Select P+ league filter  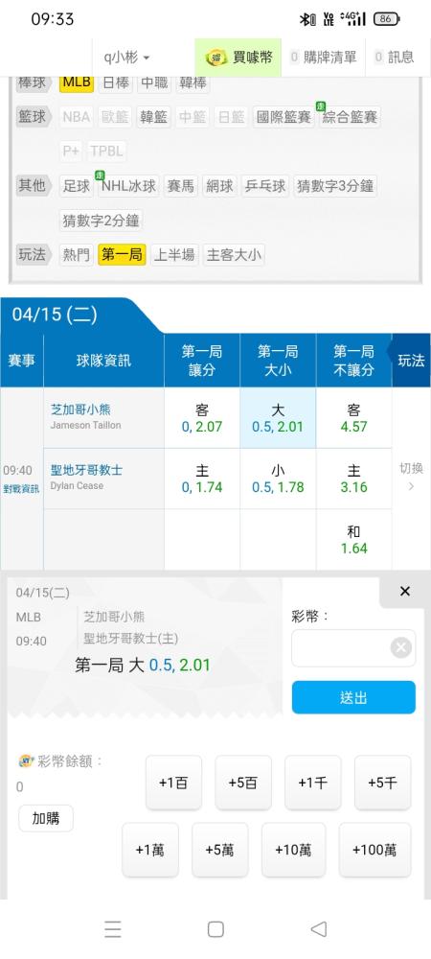(x=71, y=152)
